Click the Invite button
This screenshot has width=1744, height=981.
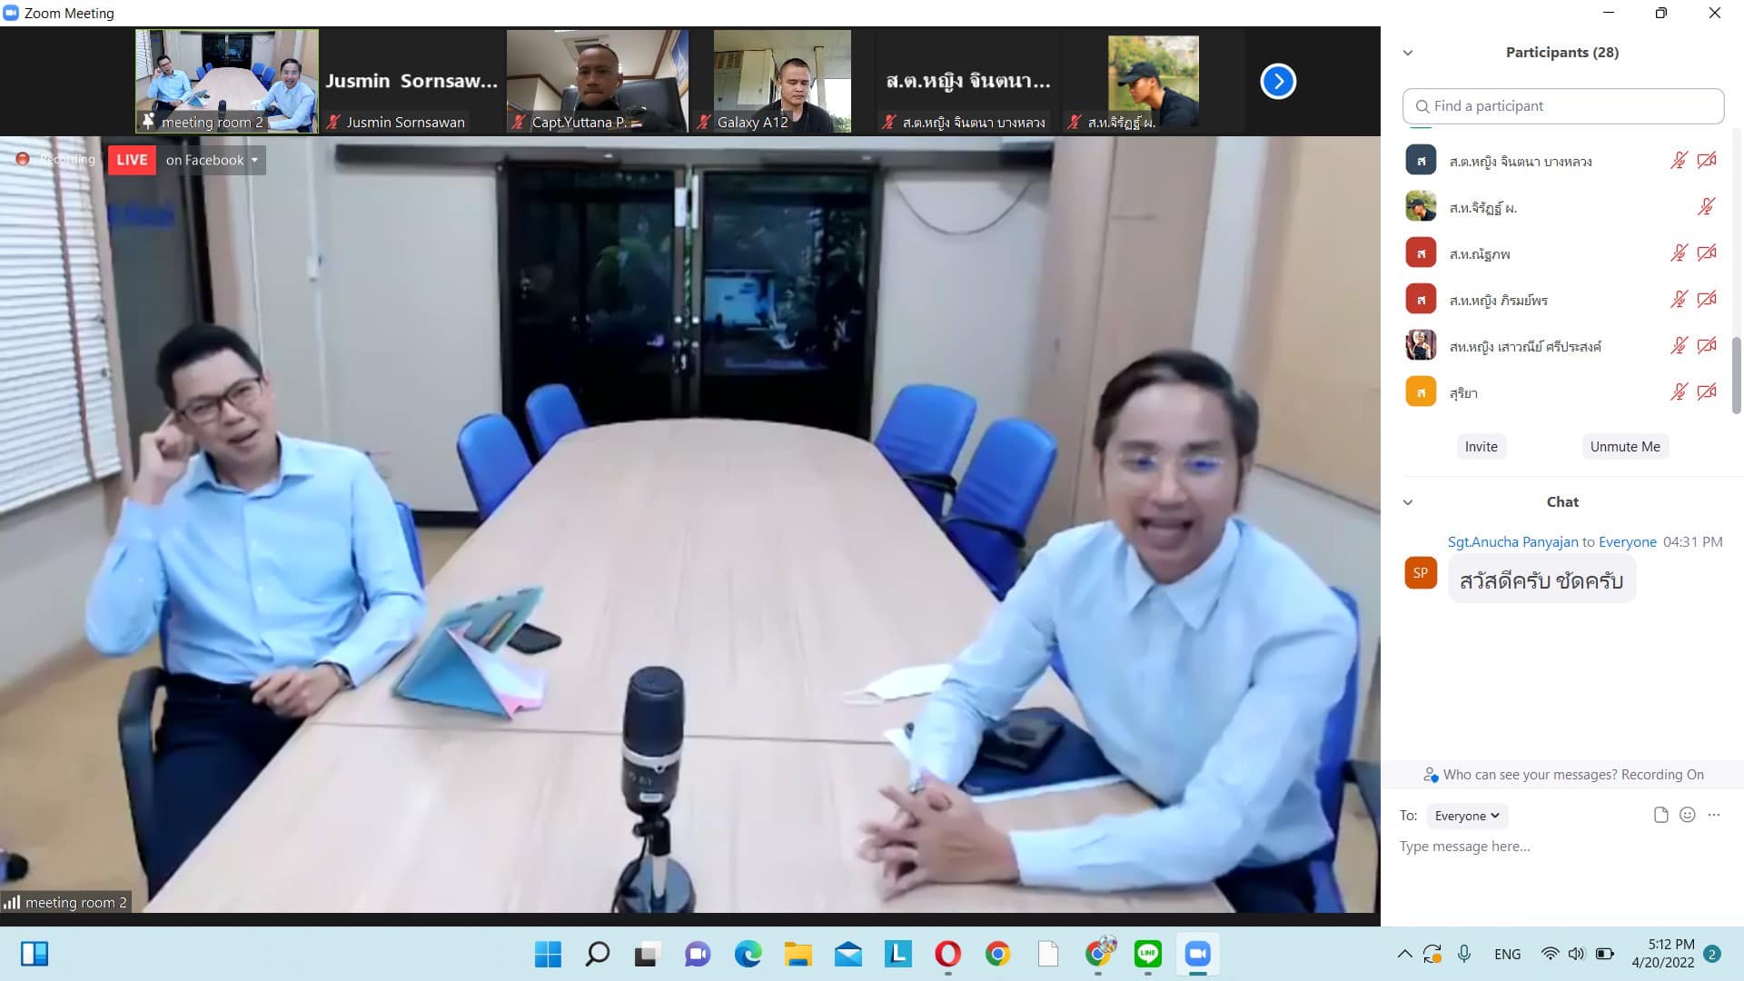(1481, 447)
